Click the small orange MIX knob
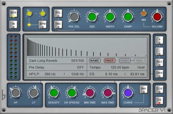The image size is (173, 114). pos(144,13)
